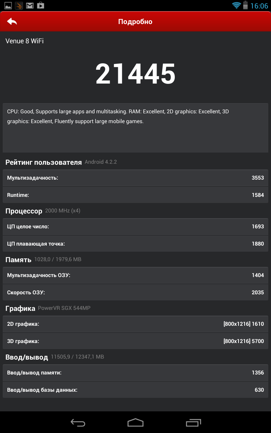Tap the ЦП целое число row
Image resolution: width=271 pixels, height=433 pixels.
click(x=135, y=226)
